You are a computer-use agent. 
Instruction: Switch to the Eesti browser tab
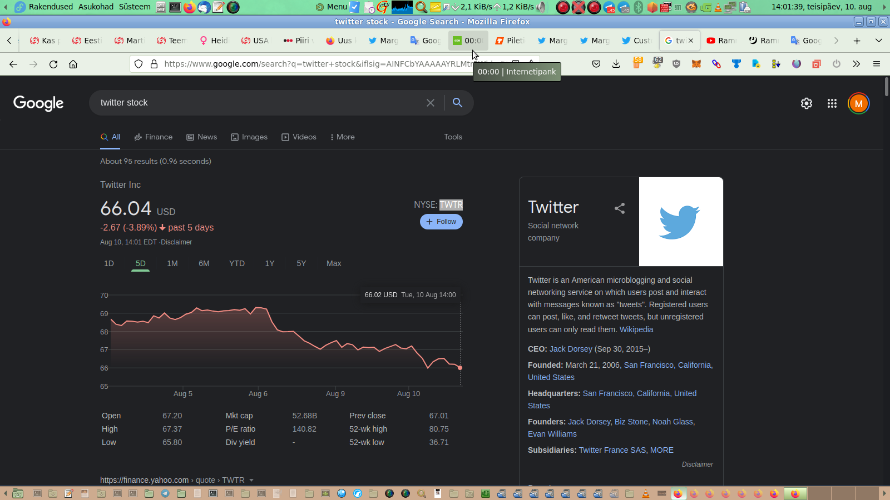pyautogui.click(x=87, y=41)
